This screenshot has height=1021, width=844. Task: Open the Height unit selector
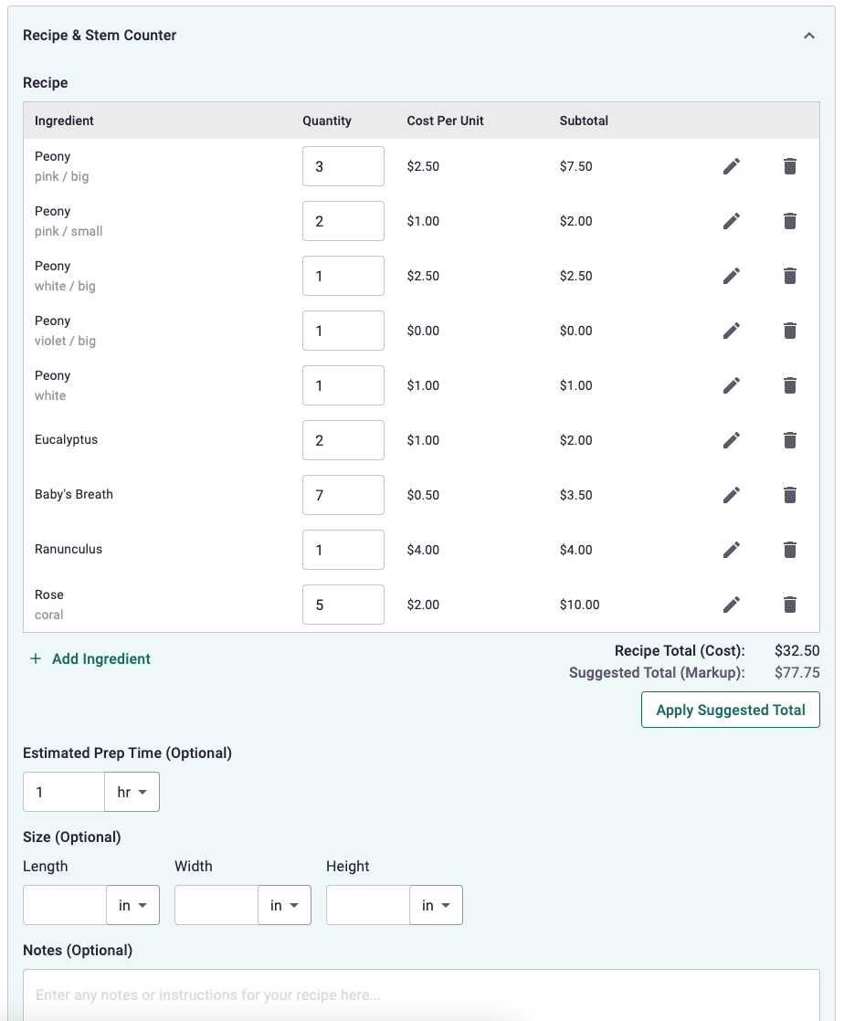pos(436,905)
